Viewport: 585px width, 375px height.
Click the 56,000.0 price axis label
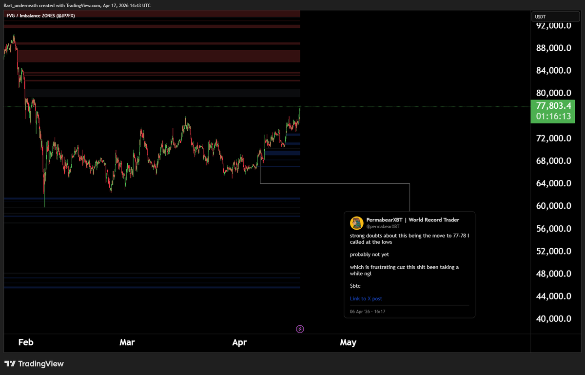[x=553, y=229]
